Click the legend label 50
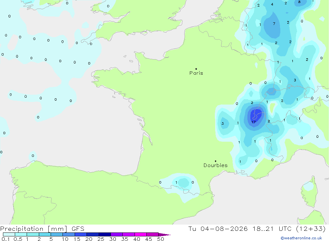The height and width of the screenshot is (241, 329). 161,239
